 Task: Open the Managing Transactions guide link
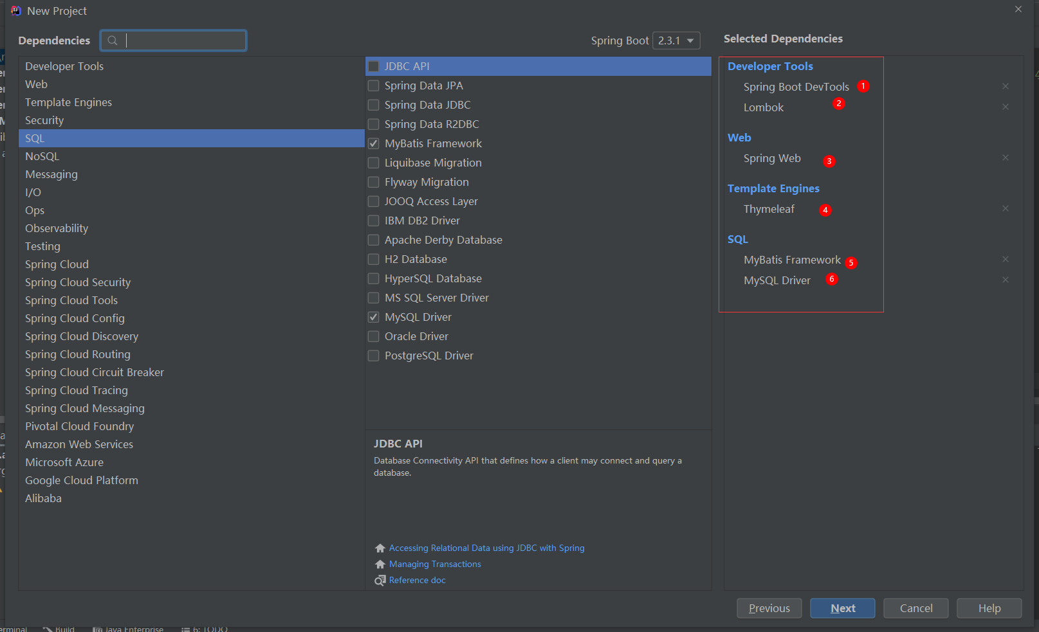click(x=435, y=564)
